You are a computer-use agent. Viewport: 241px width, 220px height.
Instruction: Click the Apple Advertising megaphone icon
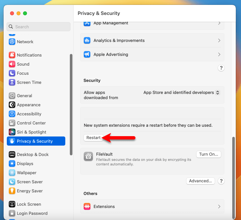click(x=87, y=54)
